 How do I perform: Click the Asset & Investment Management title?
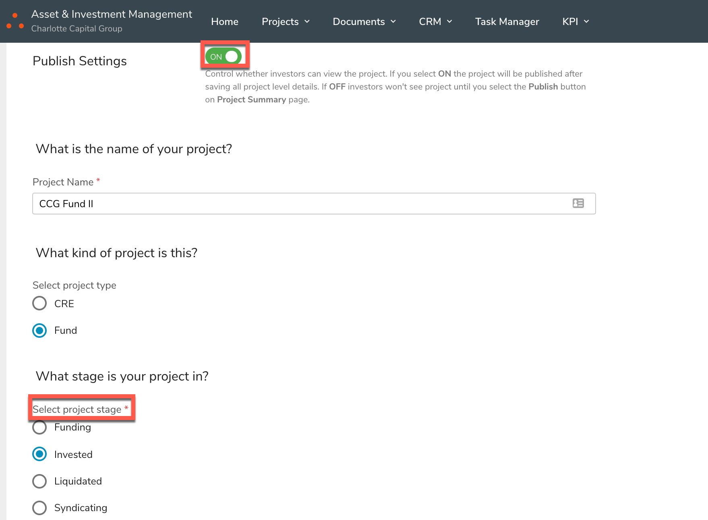[112, 14]
